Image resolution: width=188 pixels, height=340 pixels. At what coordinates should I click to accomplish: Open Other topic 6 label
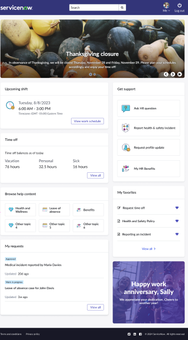tap(91, 226)
